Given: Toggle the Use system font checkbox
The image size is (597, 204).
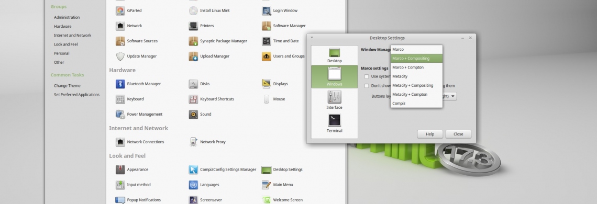Looking at the screenshot, I should click(x=367, y=76).
